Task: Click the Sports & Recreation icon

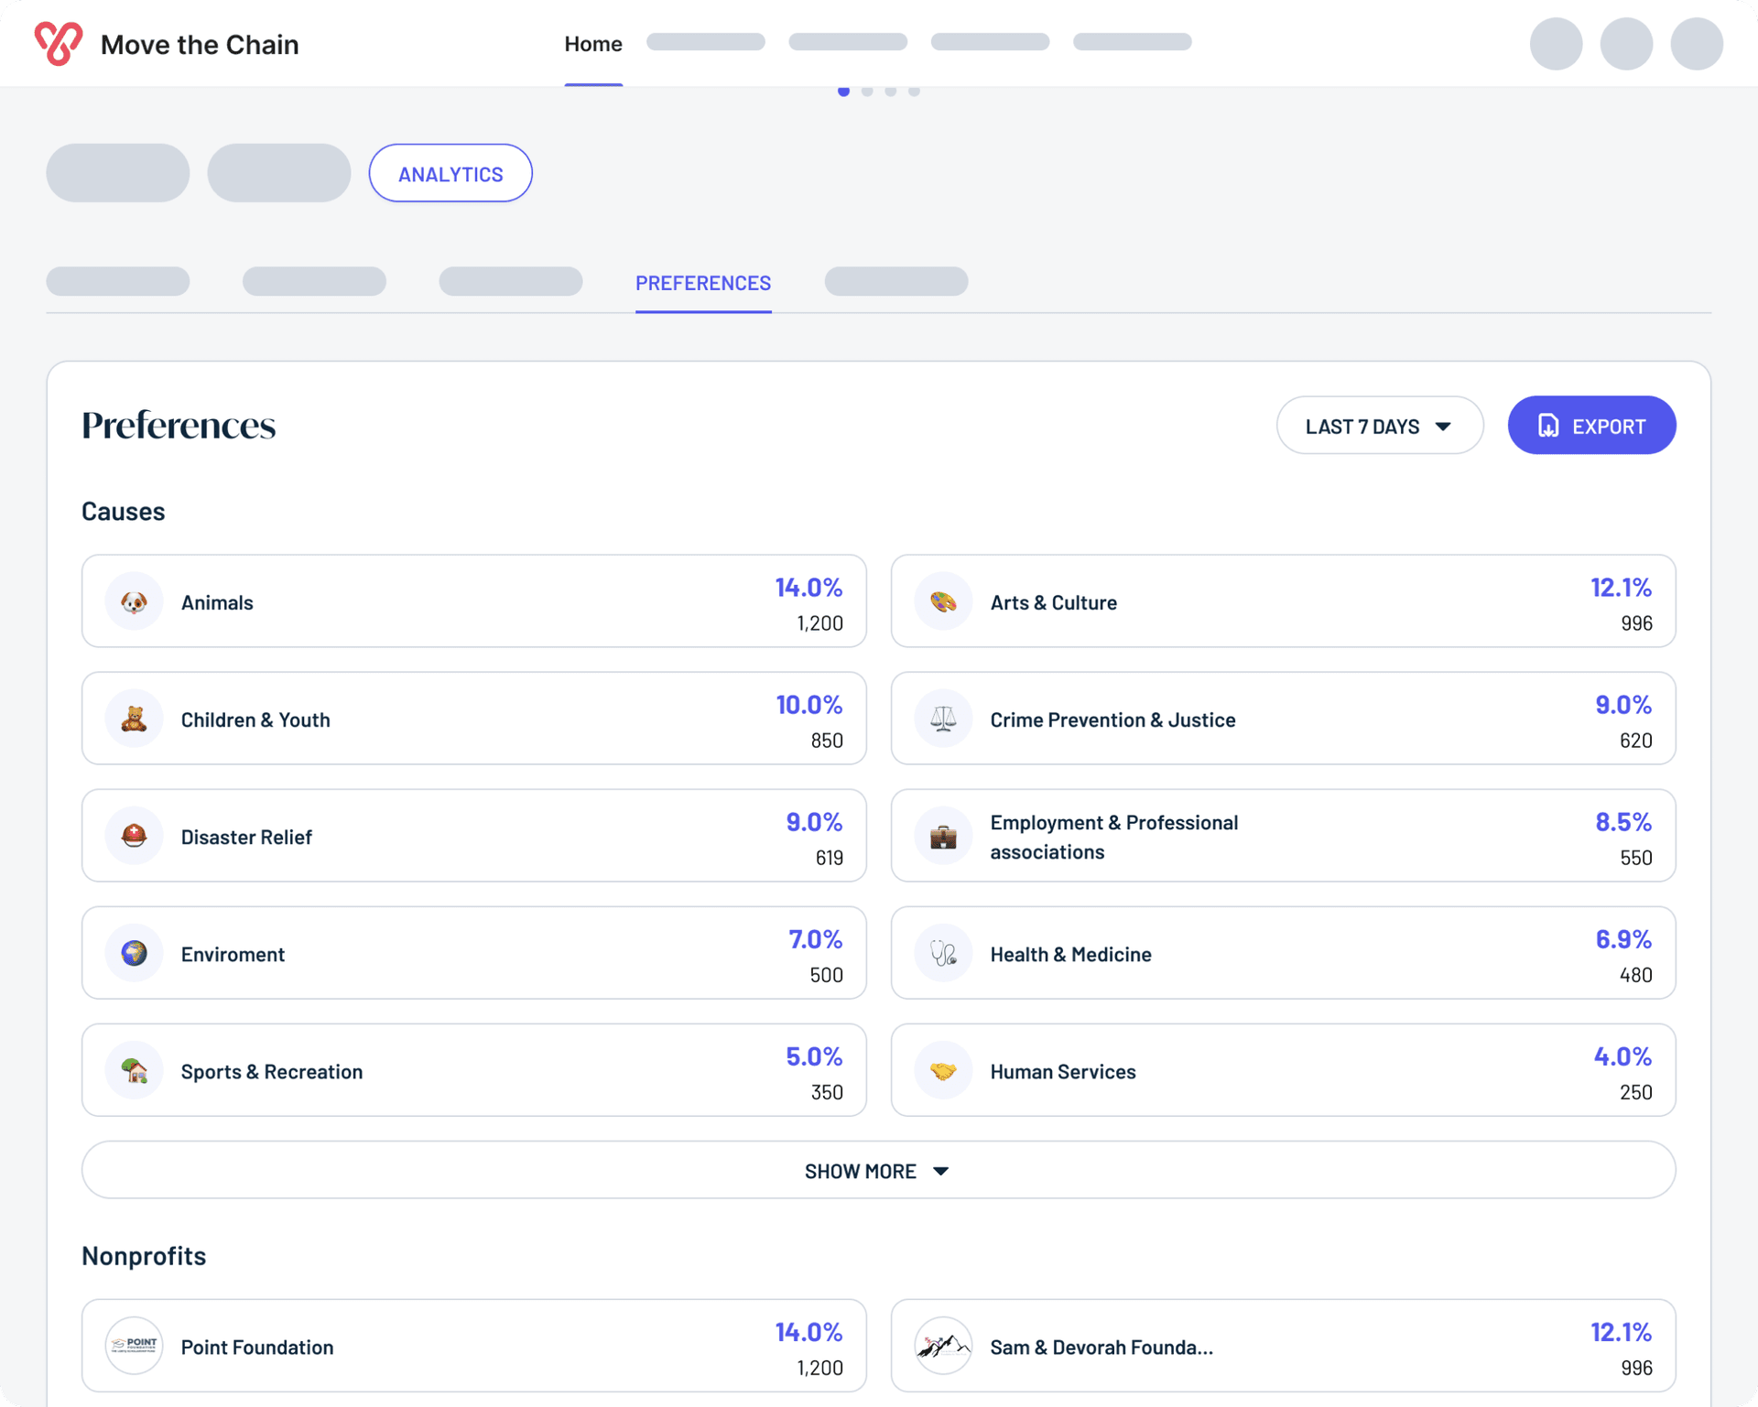Action: coord(134,1070)
